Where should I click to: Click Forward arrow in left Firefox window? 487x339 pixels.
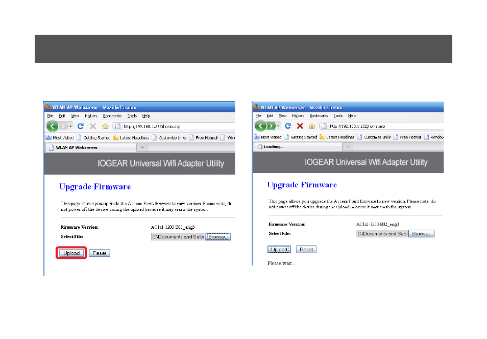(x=63, y=126)
